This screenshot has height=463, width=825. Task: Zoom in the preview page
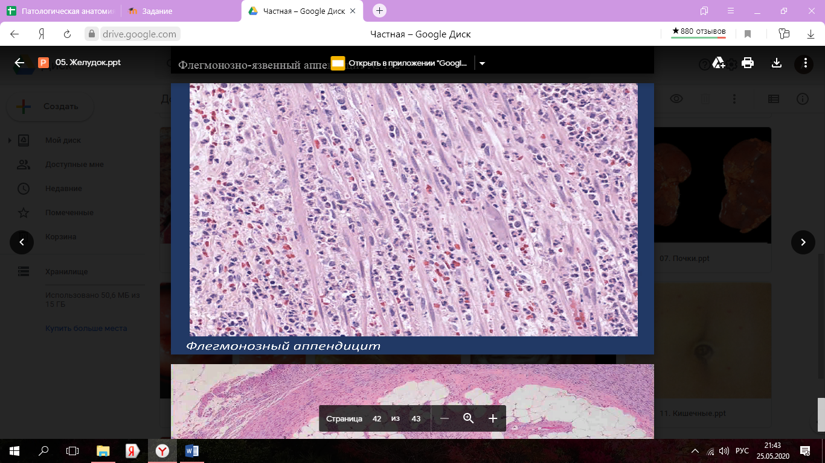[x=493, y=418]
